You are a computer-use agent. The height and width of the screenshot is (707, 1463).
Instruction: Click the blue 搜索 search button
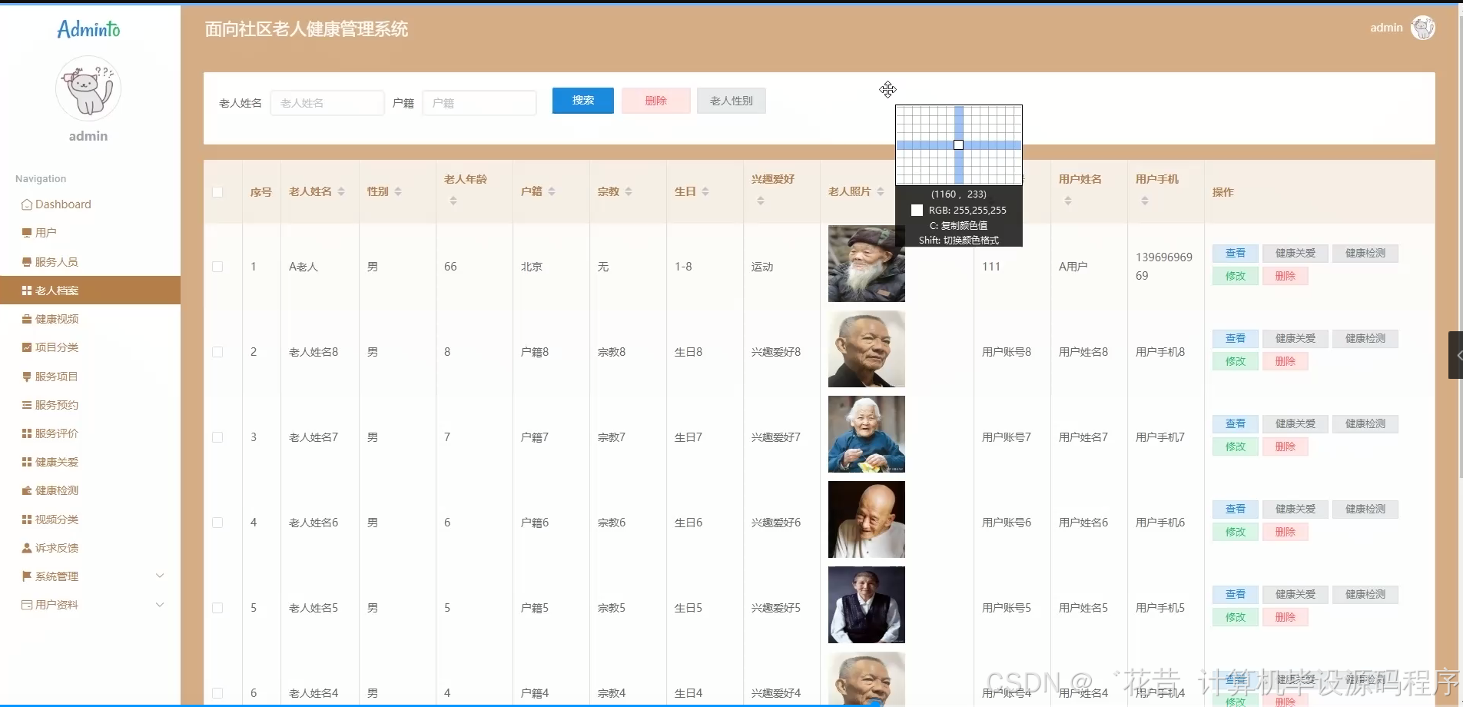click(583, 101)
